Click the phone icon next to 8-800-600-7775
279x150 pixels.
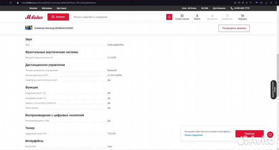pyautogui.click(x=232, y=9)
